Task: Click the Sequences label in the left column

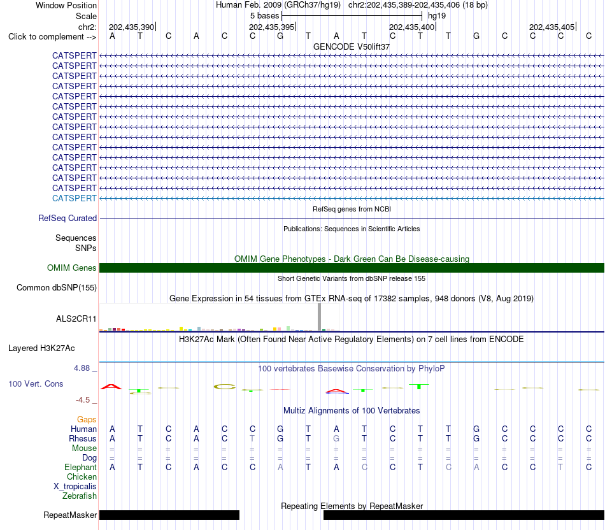Action: tap(76, 238)
